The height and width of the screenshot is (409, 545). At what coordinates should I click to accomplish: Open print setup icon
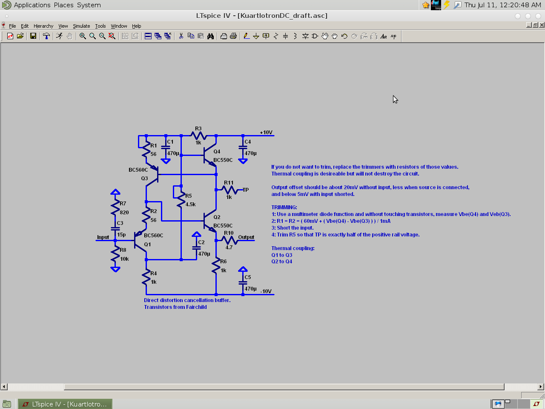224,36
